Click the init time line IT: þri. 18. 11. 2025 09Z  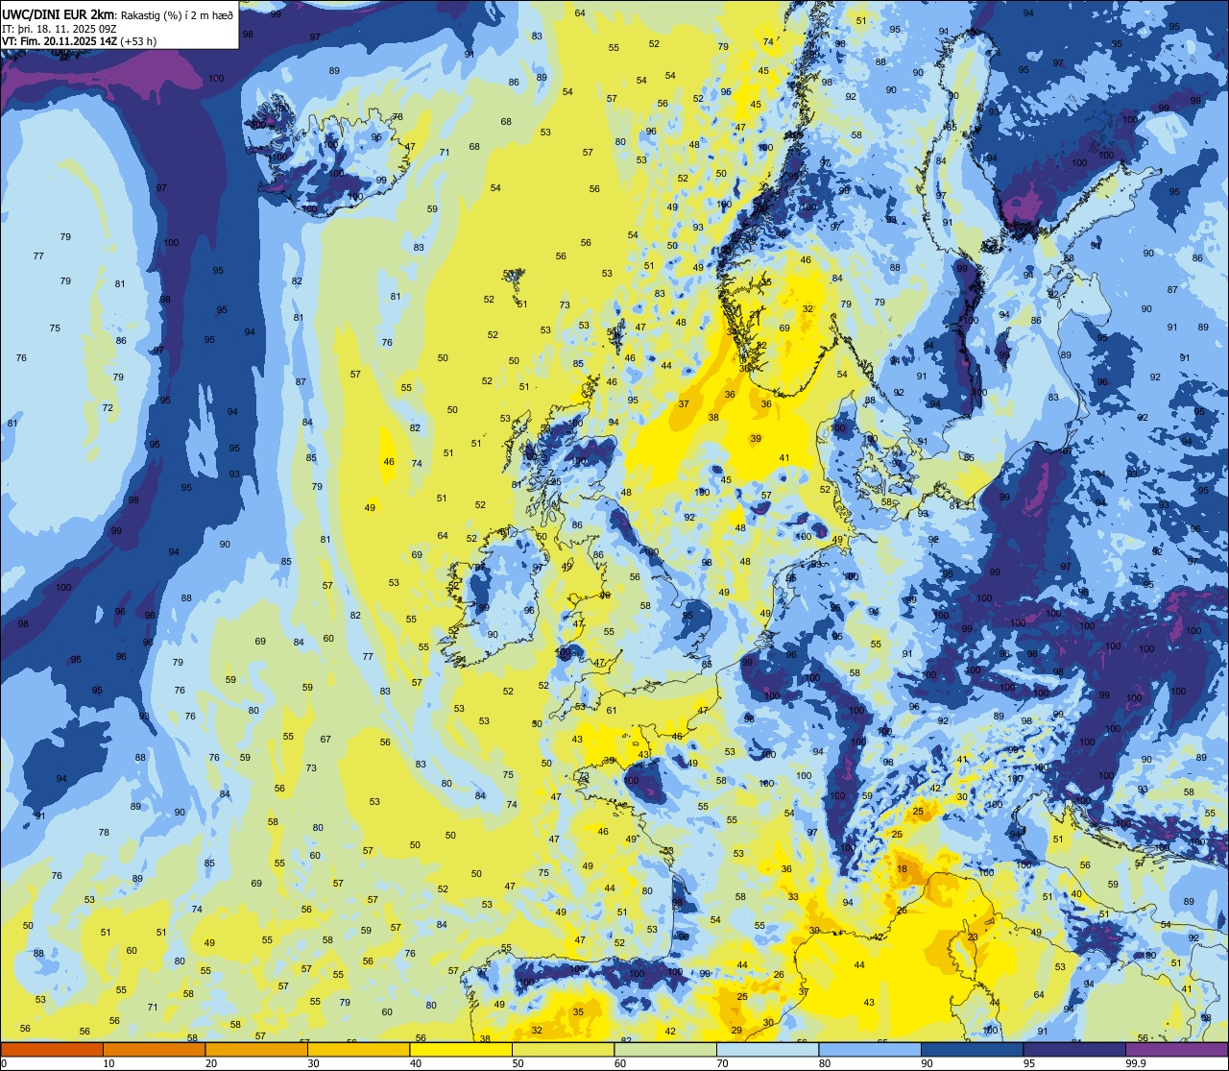59,29
